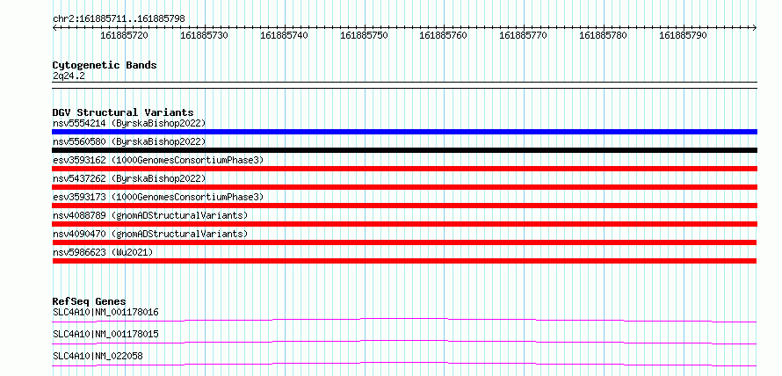The width and height of the screenshot is (782, 376).
Task: Click the magenta NM_001178015 transcript line
Action: pyautogui.click(x=404, y=342)
